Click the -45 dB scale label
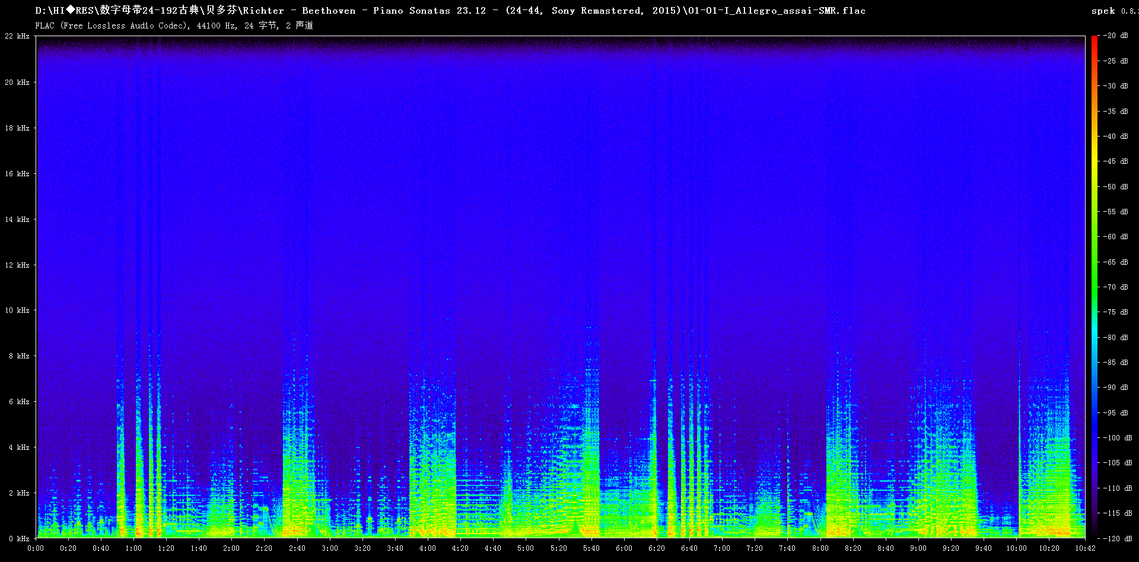 (x=1116, y=161)
